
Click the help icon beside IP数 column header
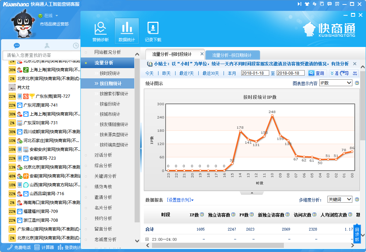202,215
